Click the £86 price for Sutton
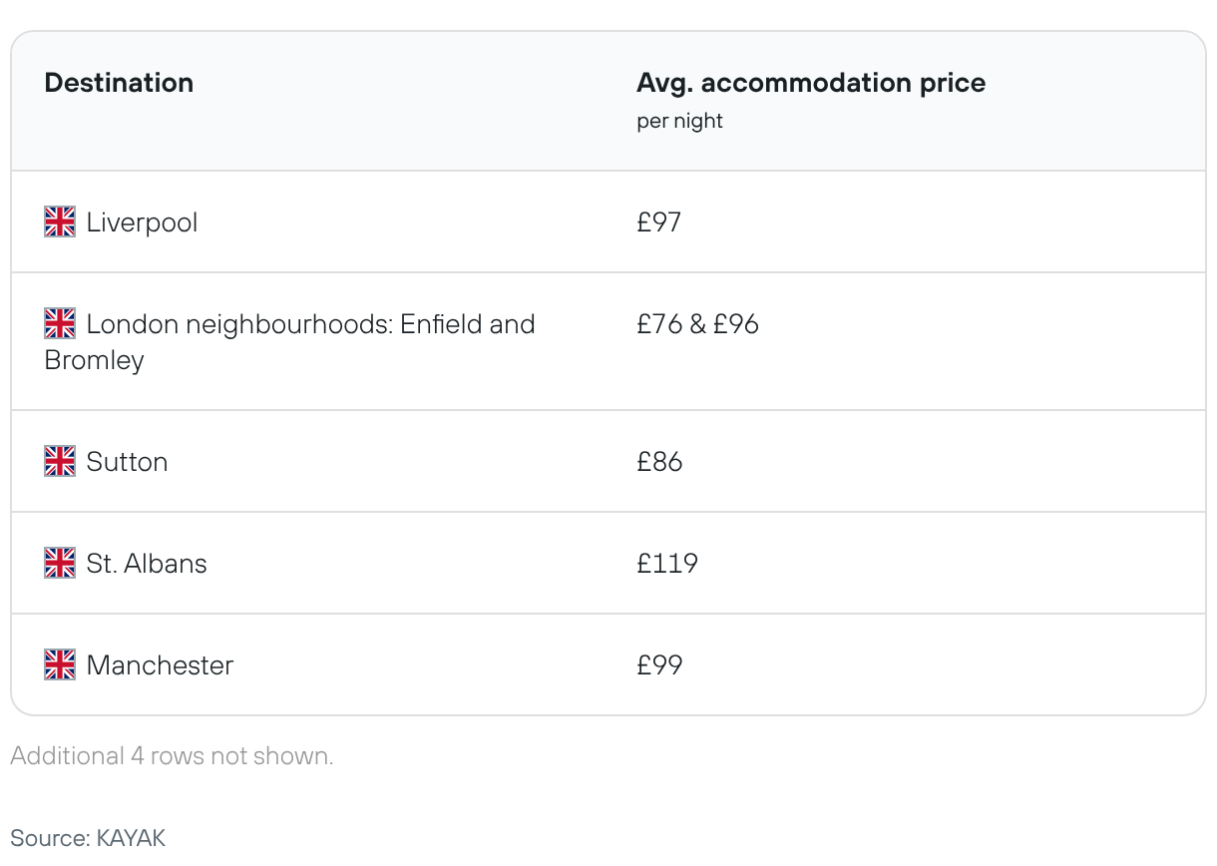The width and height of the screenshot is (1217, 866). [658, 462]
